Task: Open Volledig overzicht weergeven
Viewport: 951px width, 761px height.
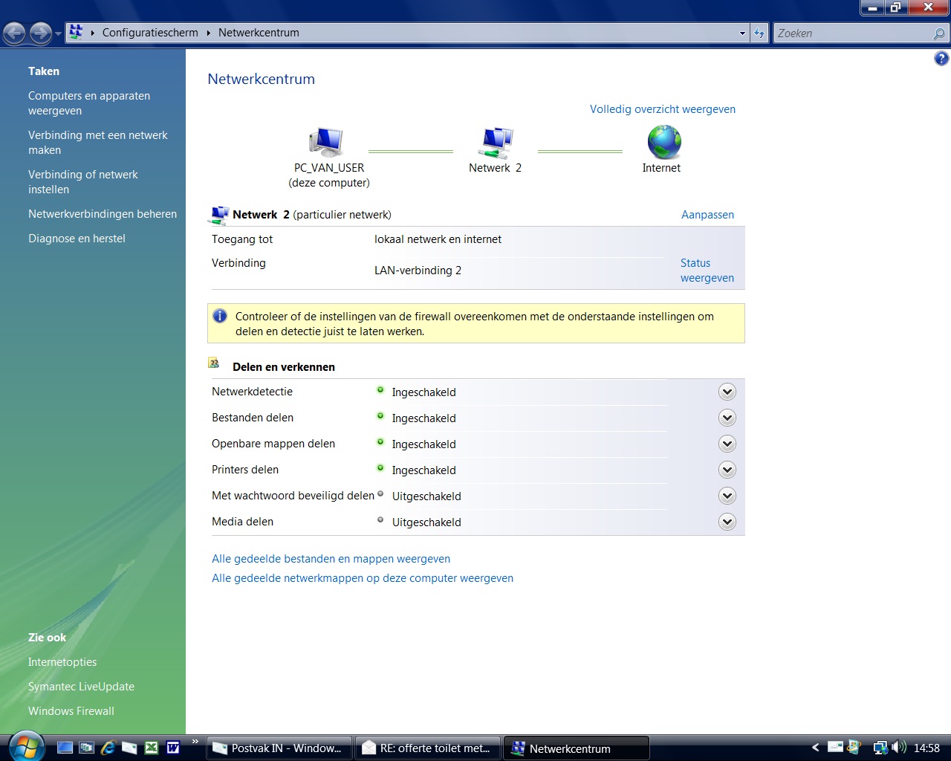Action: (661, 109)
